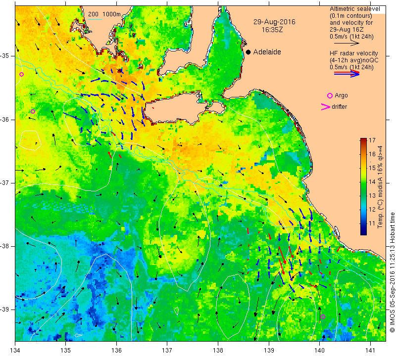
Task: Click the 134 longitude axis label
Action: [15, 350]
